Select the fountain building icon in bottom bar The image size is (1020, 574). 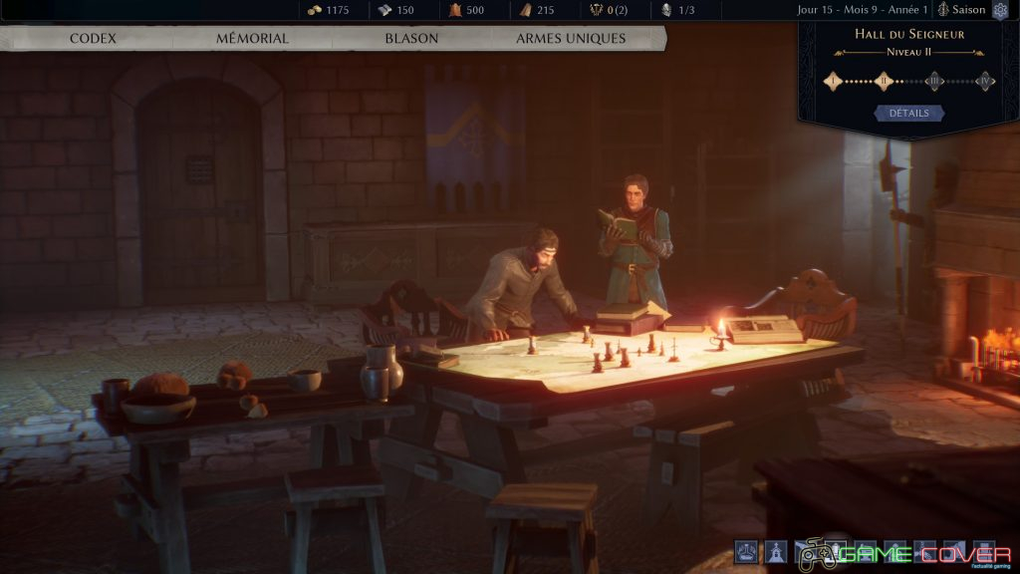point(746,552)
